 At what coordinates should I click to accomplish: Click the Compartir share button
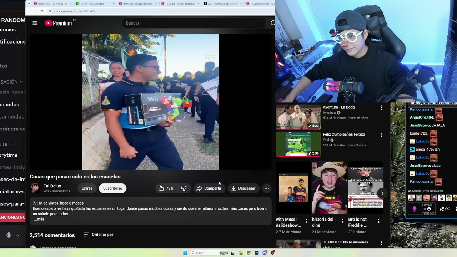[209, 188]
